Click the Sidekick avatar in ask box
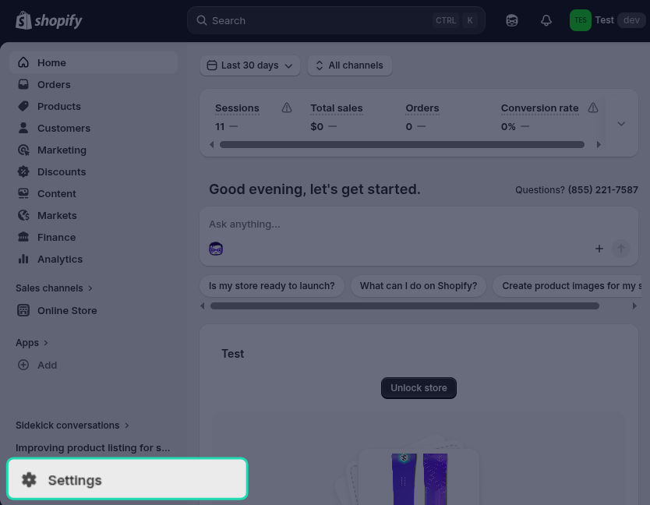Screen dimensions: 650x505 pos(216,249)
